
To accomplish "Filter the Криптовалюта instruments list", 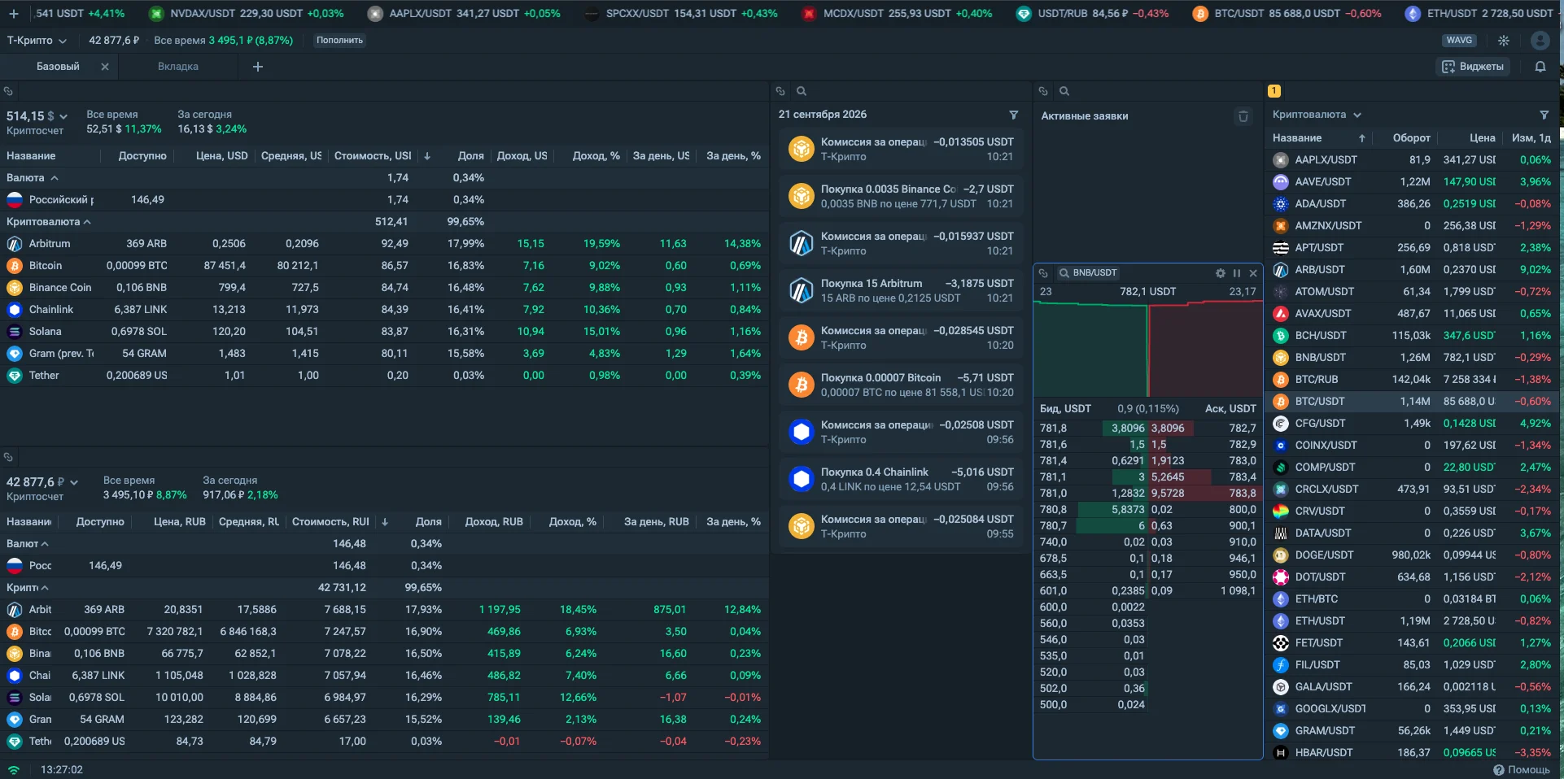I will [x=1544, y=115].
